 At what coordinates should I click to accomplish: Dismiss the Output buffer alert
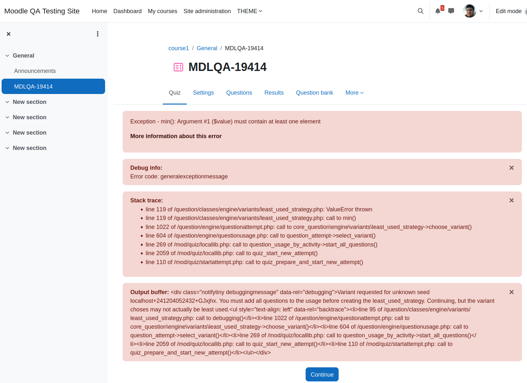click(512, 292)
